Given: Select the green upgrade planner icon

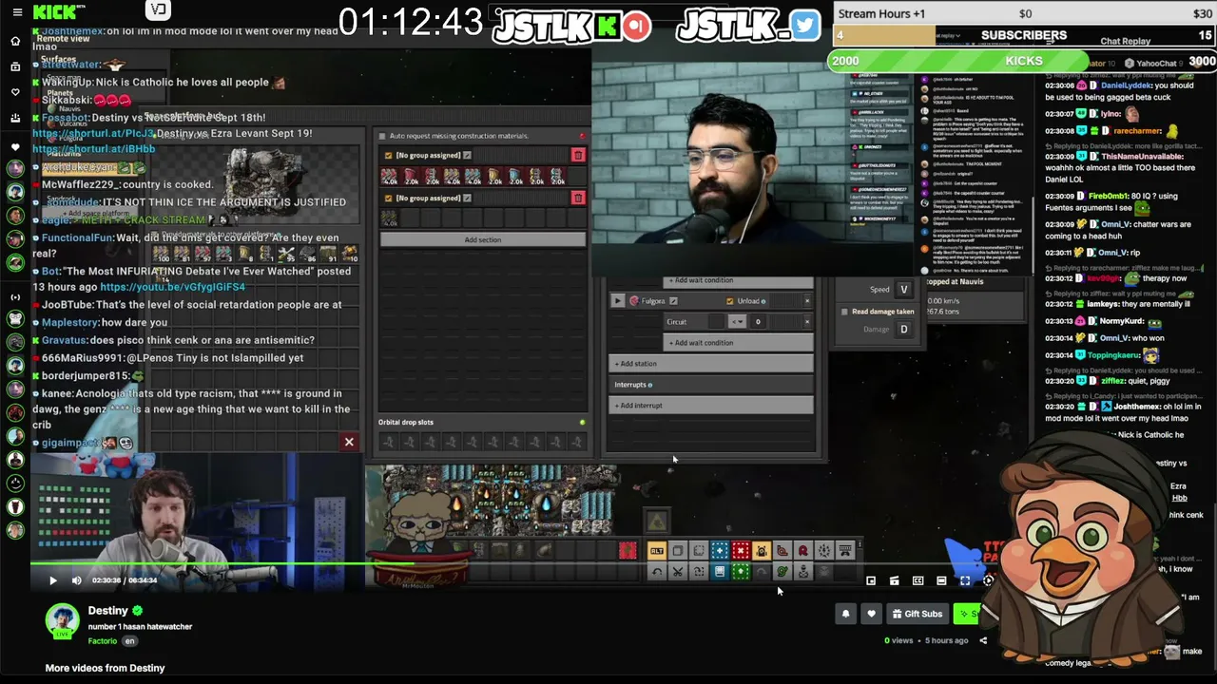Looking at the screenshot, I should [x=741, y=571].
